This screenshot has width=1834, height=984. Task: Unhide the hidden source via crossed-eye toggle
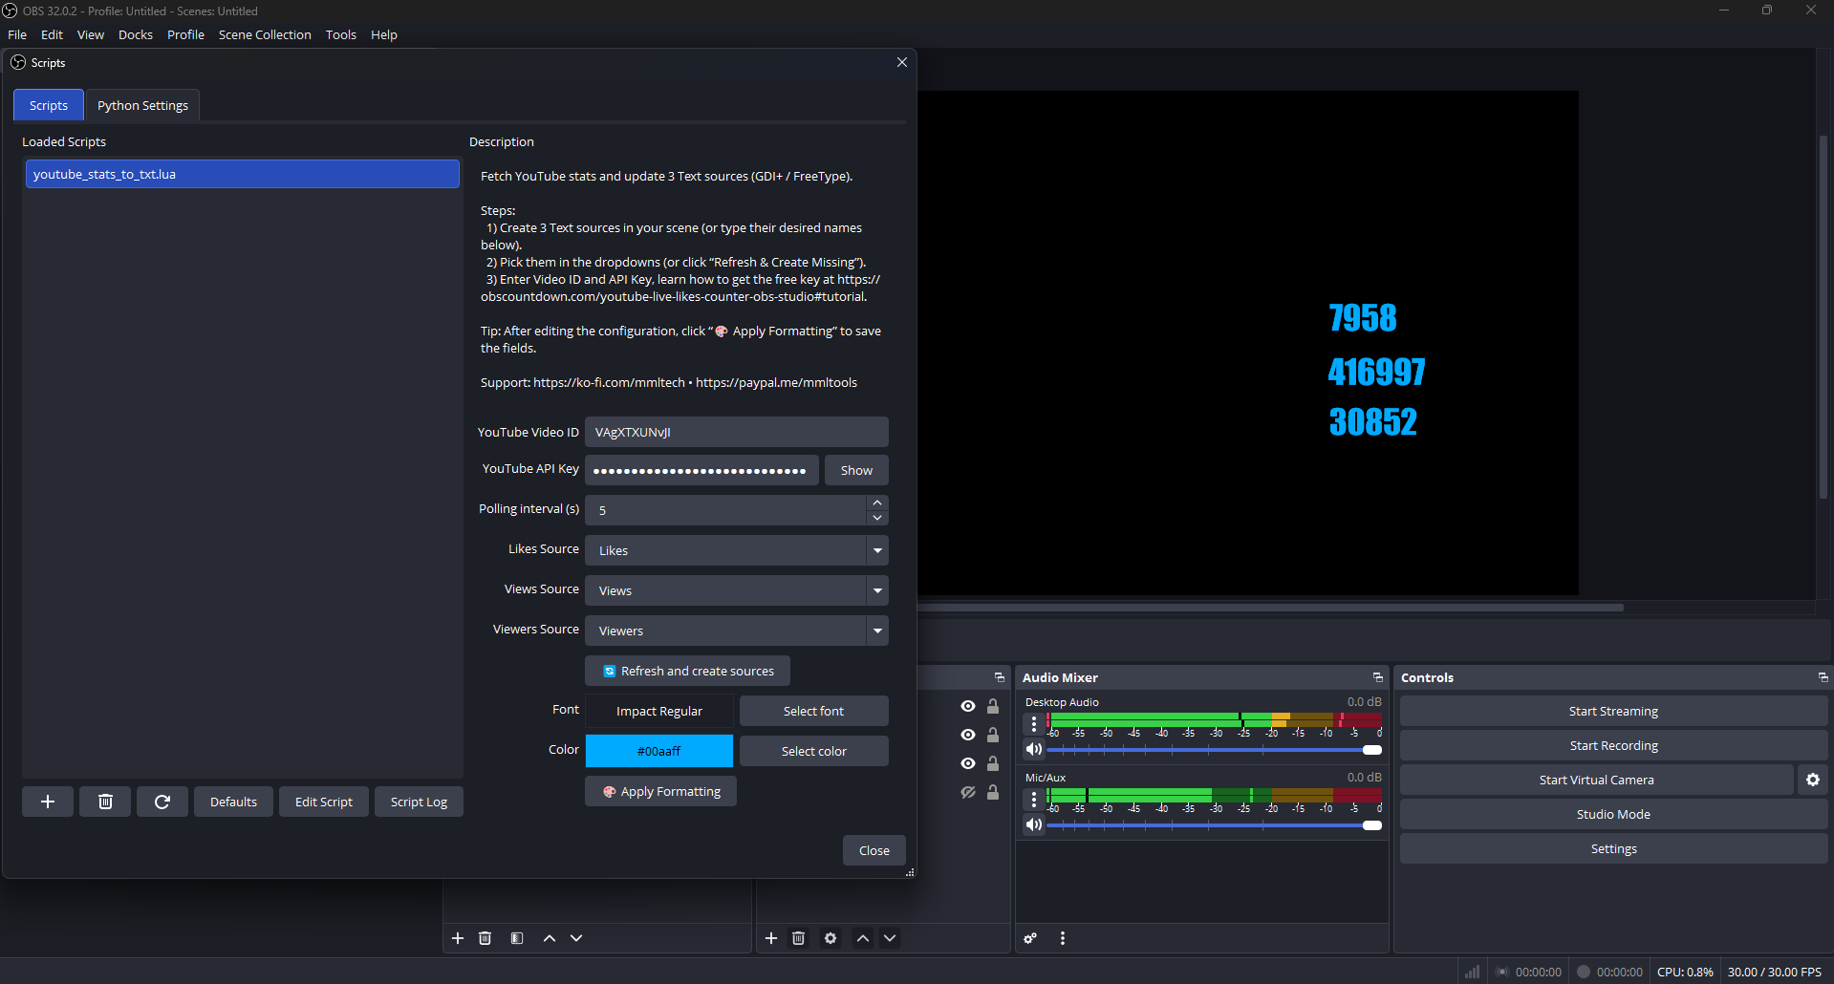(967, 792)
